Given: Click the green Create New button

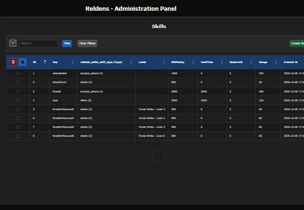Looking at the screenshot, I should click(x=297, y=43).
